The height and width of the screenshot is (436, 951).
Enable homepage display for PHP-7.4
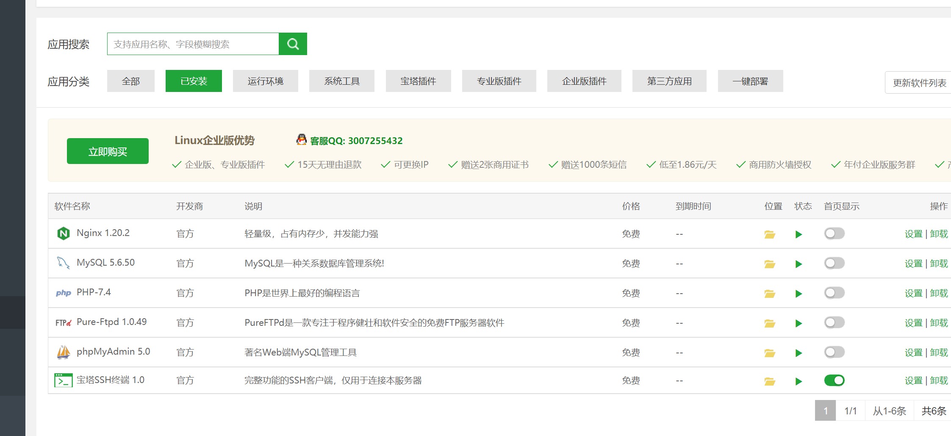[834, 293]
